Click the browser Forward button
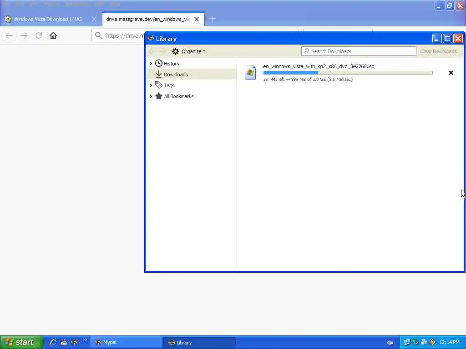This screenshot has width=466, height=349. 24,35
